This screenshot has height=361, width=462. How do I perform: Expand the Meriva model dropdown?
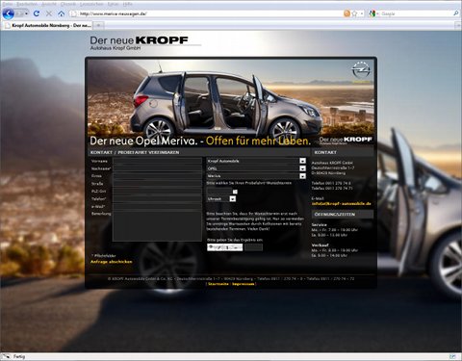tap(256, 176)
